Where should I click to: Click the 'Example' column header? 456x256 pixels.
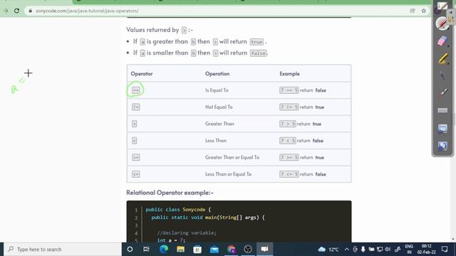289,74
